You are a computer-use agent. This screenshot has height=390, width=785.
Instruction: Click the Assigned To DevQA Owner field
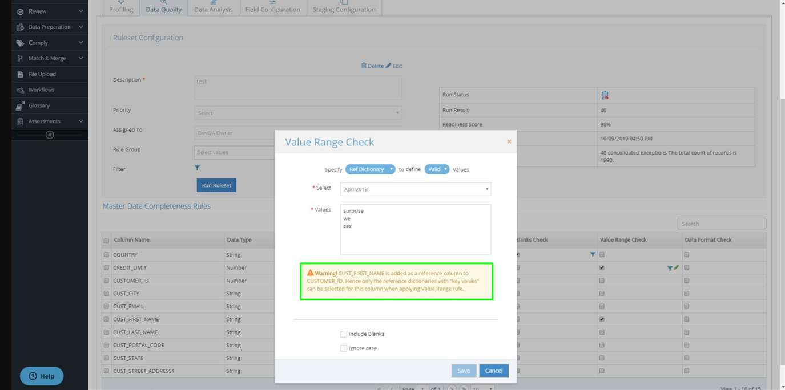pos(235,133)
